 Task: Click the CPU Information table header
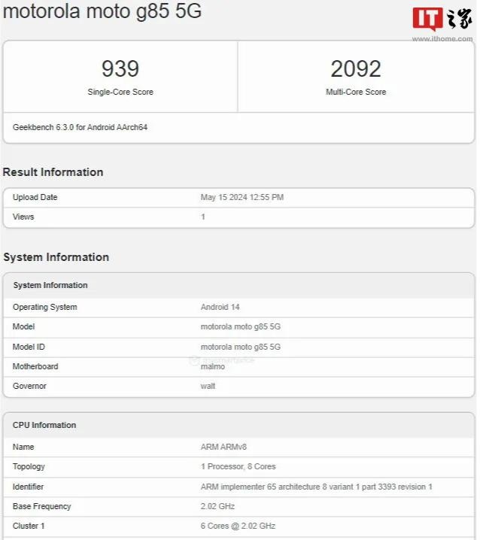tap(44, 425)
